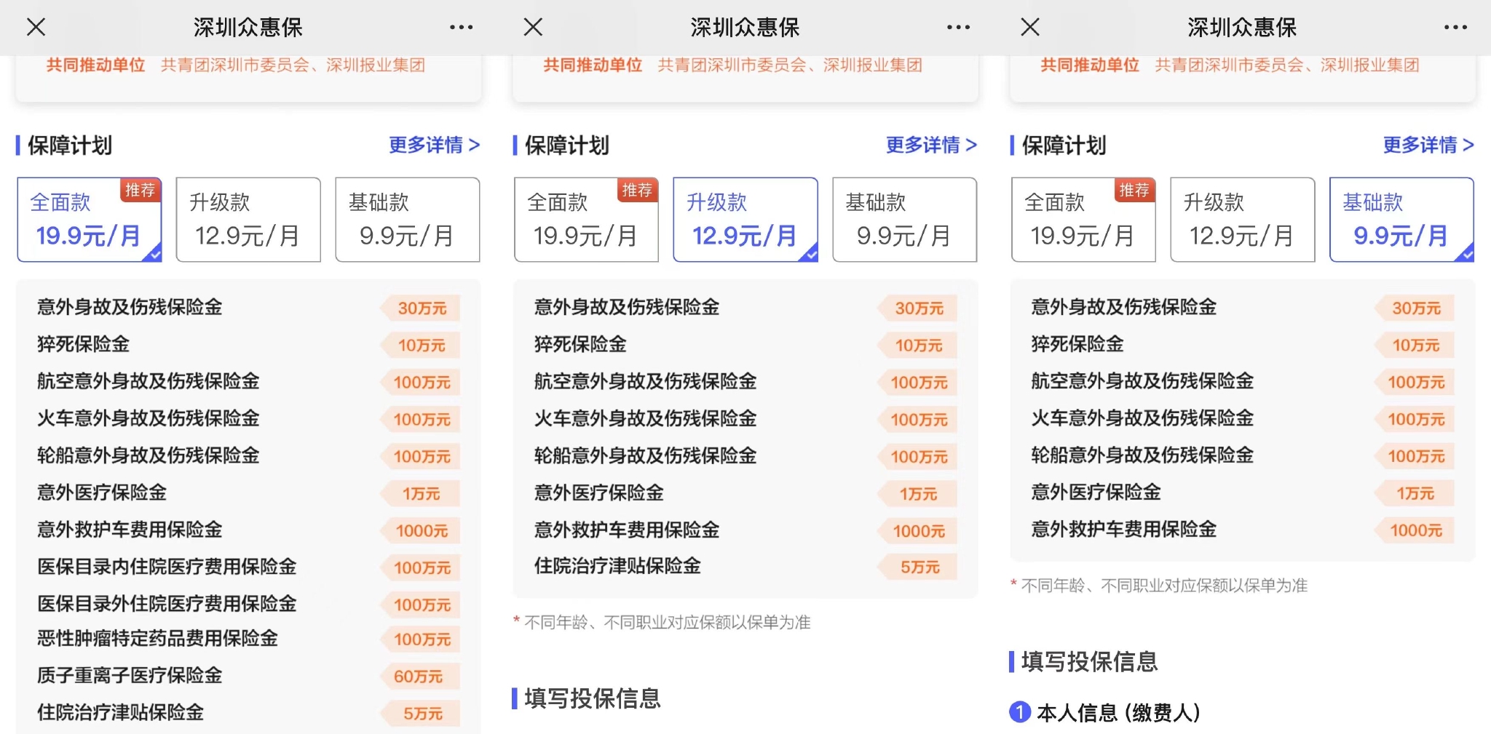The height and width of the screenshot is (734, 1491).
Task: Select 全面款 19.9元/月 plan on middle screen
Action: [x=586, y=220]
